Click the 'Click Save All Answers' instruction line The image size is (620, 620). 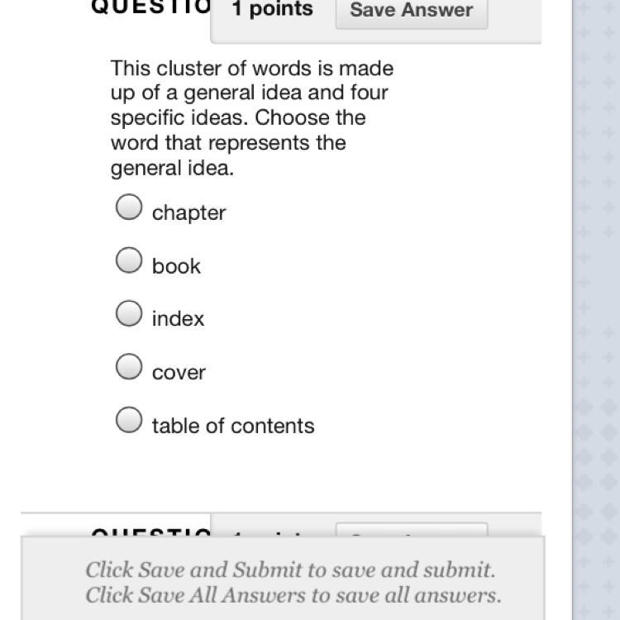pyautogui.click(x=293, y=595)
